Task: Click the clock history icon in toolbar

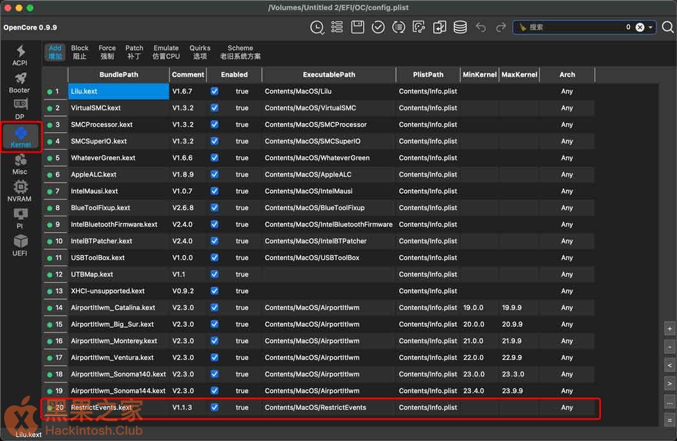Action: tap(317, 27)
